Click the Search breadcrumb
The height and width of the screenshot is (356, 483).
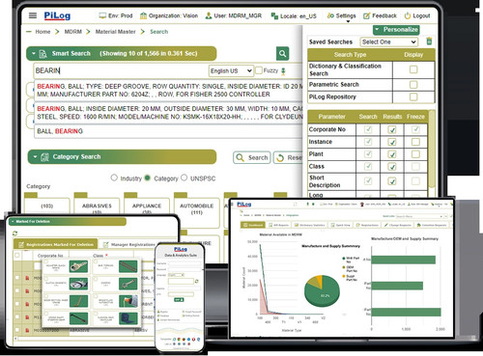pos(158,32)
